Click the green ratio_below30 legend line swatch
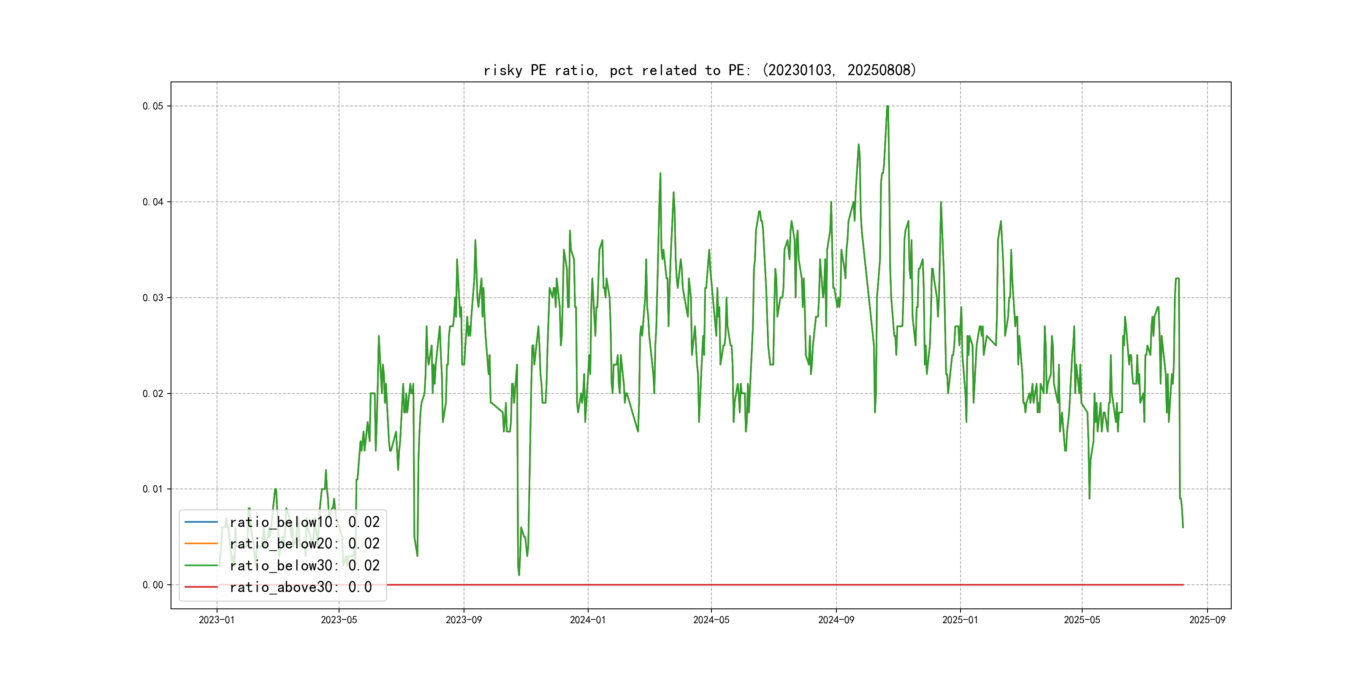This screenshot has width=1368, height=684. click(x=201, y=566)
